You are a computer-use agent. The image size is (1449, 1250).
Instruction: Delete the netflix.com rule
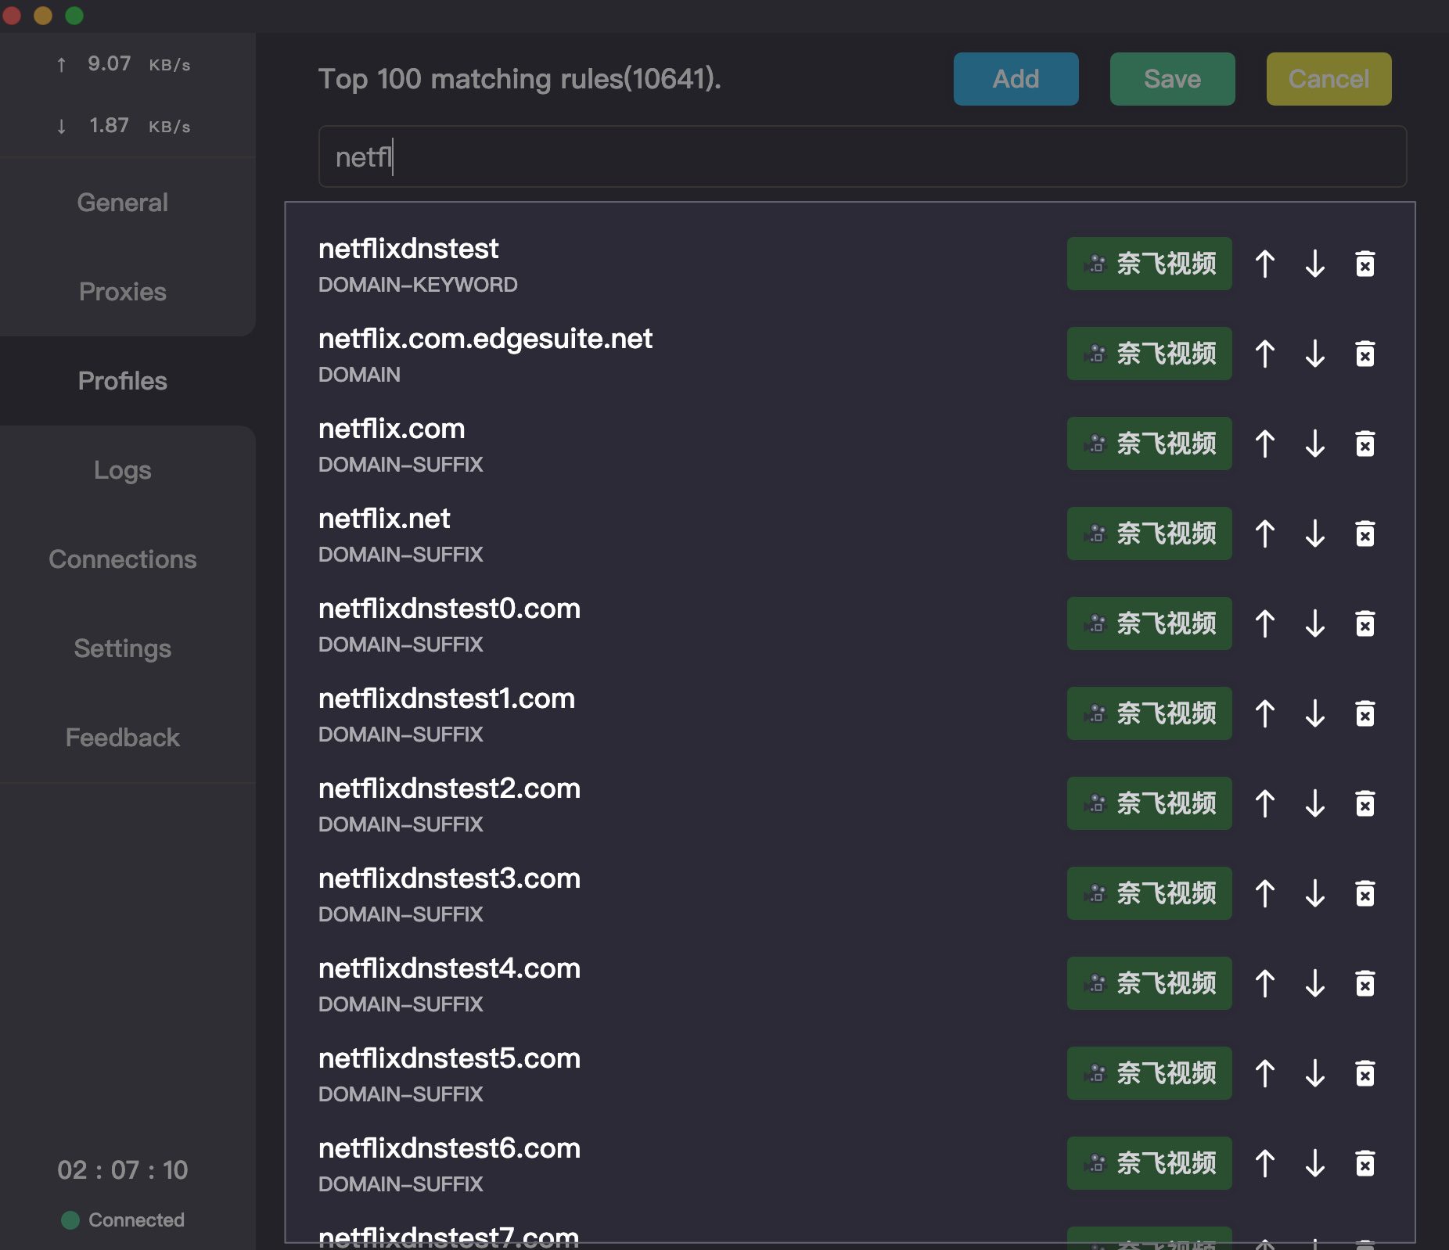(1365, 444)
